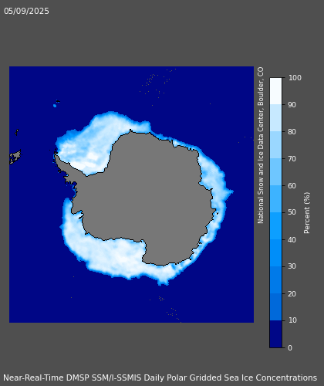
Task: Click the 100 tick label on colorbar
Action: tap(295, 78)
